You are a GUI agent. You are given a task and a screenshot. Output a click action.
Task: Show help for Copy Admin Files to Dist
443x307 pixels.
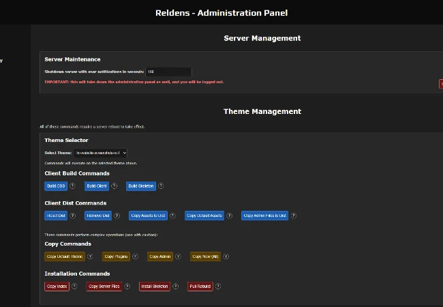click(294, 216)
